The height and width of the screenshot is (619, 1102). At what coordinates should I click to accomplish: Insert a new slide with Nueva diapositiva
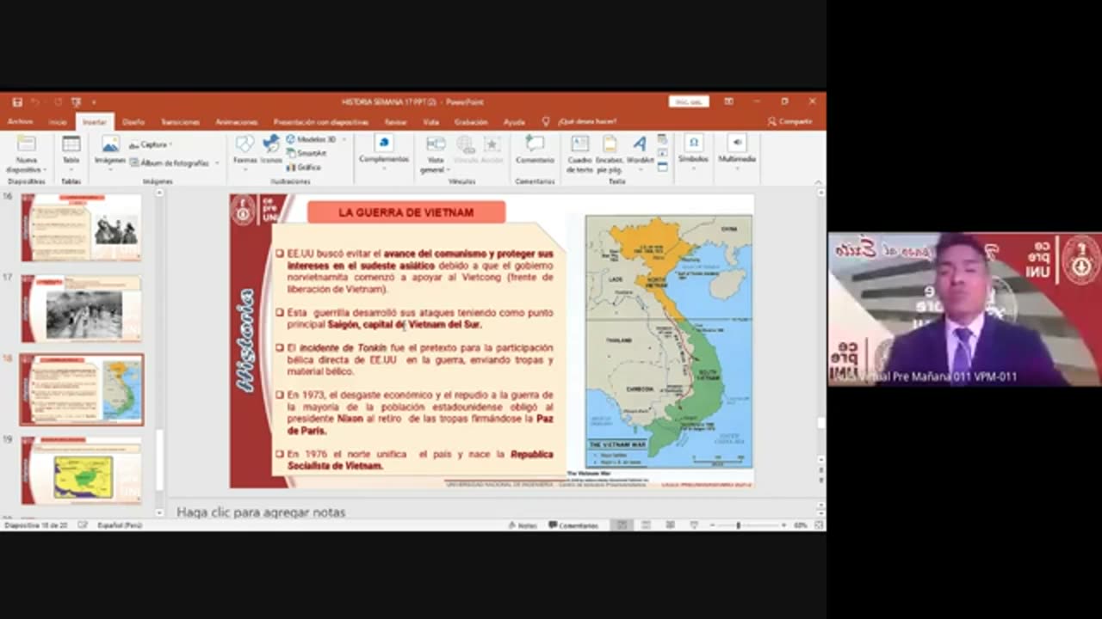coord(27,153)
